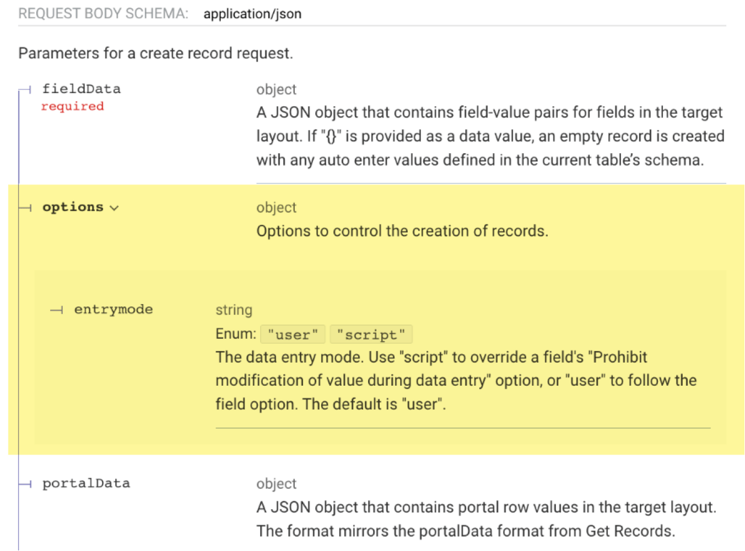The width and height of the screenshot is (745, 551).
Task: Click the REQUEST BODY SCHEMA heading
Action: pyautogui.click(x=103, y=14)
